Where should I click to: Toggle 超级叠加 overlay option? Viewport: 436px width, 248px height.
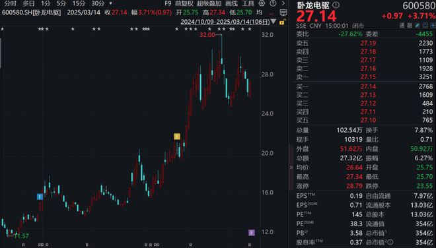209,3
